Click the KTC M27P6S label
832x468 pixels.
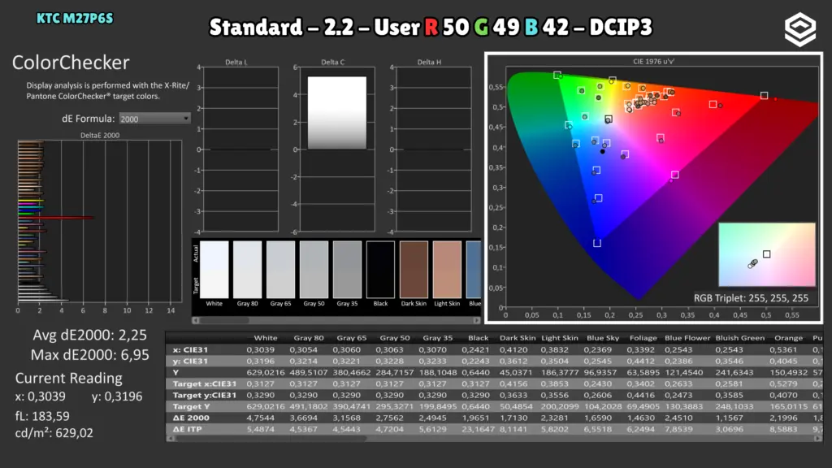(75, 19)
